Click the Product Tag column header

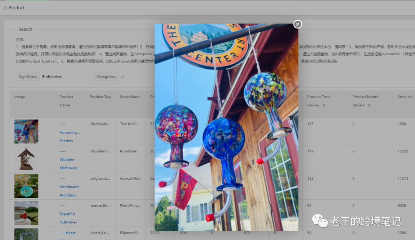pyautogui.click(x=100, y=97)
